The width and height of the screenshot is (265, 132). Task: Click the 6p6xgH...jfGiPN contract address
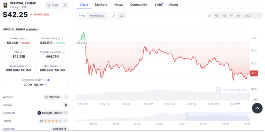click(x=52, y=113)
